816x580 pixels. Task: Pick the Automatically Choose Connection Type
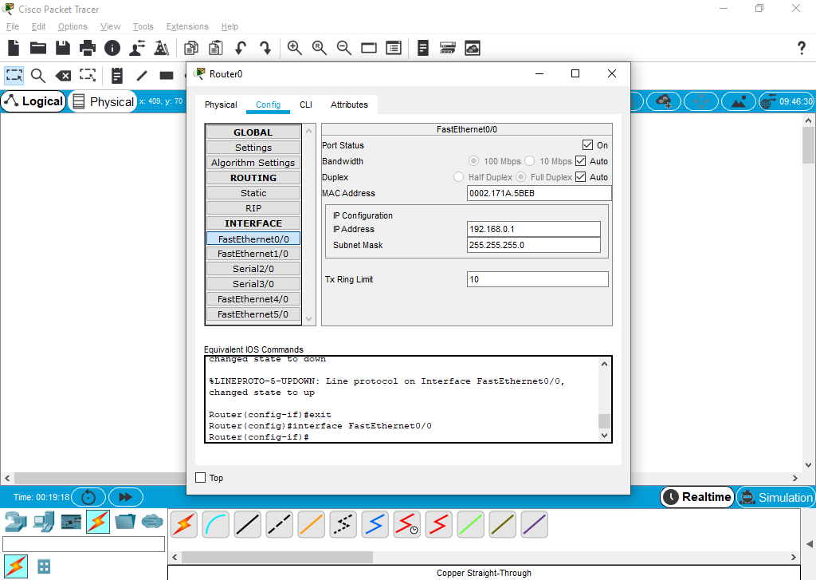[184, 524]
